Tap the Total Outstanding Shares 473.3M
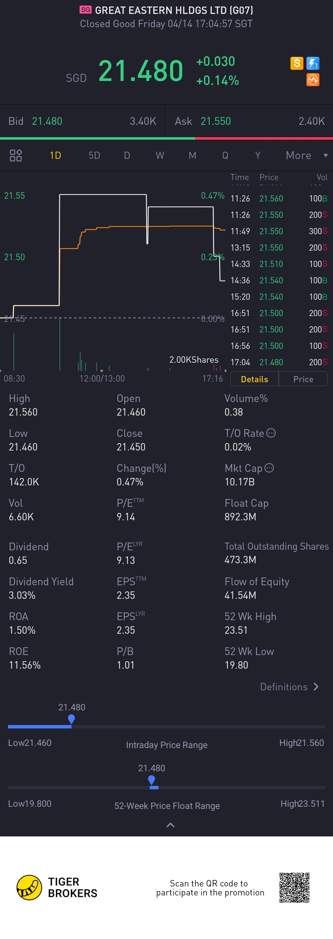The width and height of the screenshot is (333, 939). coord(240,560)
